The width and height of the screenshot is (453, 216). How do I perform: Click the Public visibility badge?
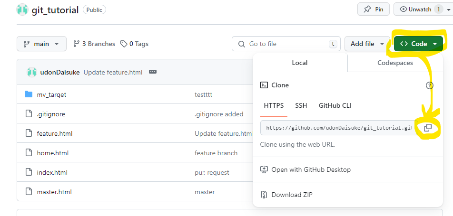coord(95,9)
